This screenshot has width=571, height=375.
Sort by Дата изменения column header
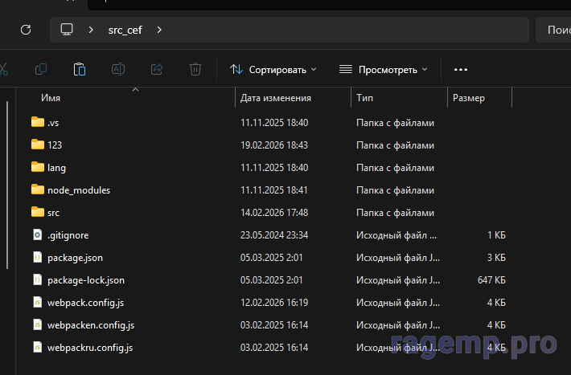click(275, 98)
